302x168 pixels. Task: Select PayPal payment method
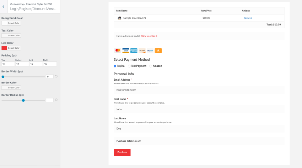(x=115, y=66)
